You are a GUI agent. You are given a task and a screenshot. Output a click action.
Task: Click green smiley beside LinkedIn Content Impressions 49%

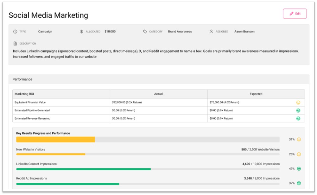click(299, 169)
